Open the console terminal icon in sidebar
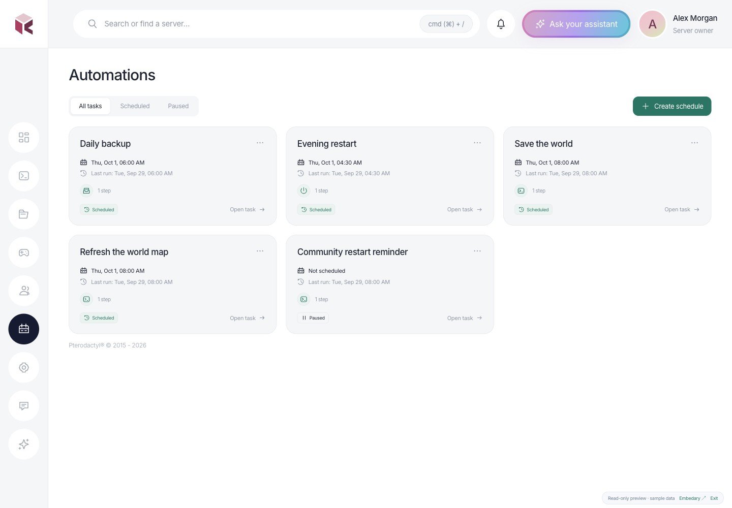This screenshot has width=732, height=508. click(24, 176)
